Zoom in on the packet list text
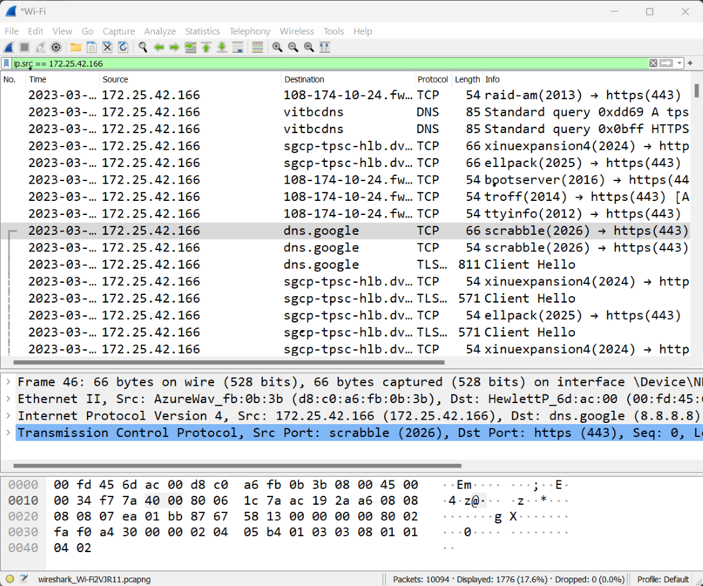 click(x=277, y=47)
